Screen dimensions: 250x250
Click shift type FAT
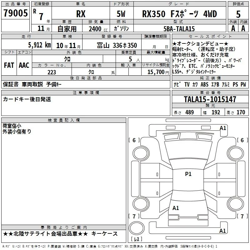9,65
